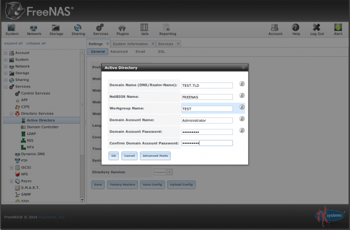
Task: Open the SSL settings subtab
Action: point(161,51)
